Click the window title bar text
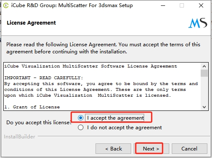The width and height of the screenshot is (212, 158). pos(72,5)
